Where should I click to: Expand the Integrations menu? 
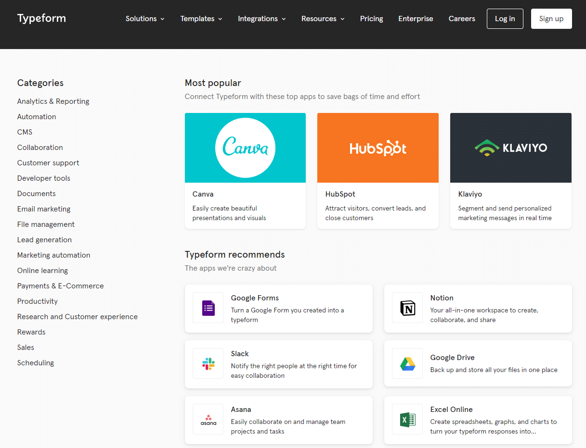tap(262, 19)
